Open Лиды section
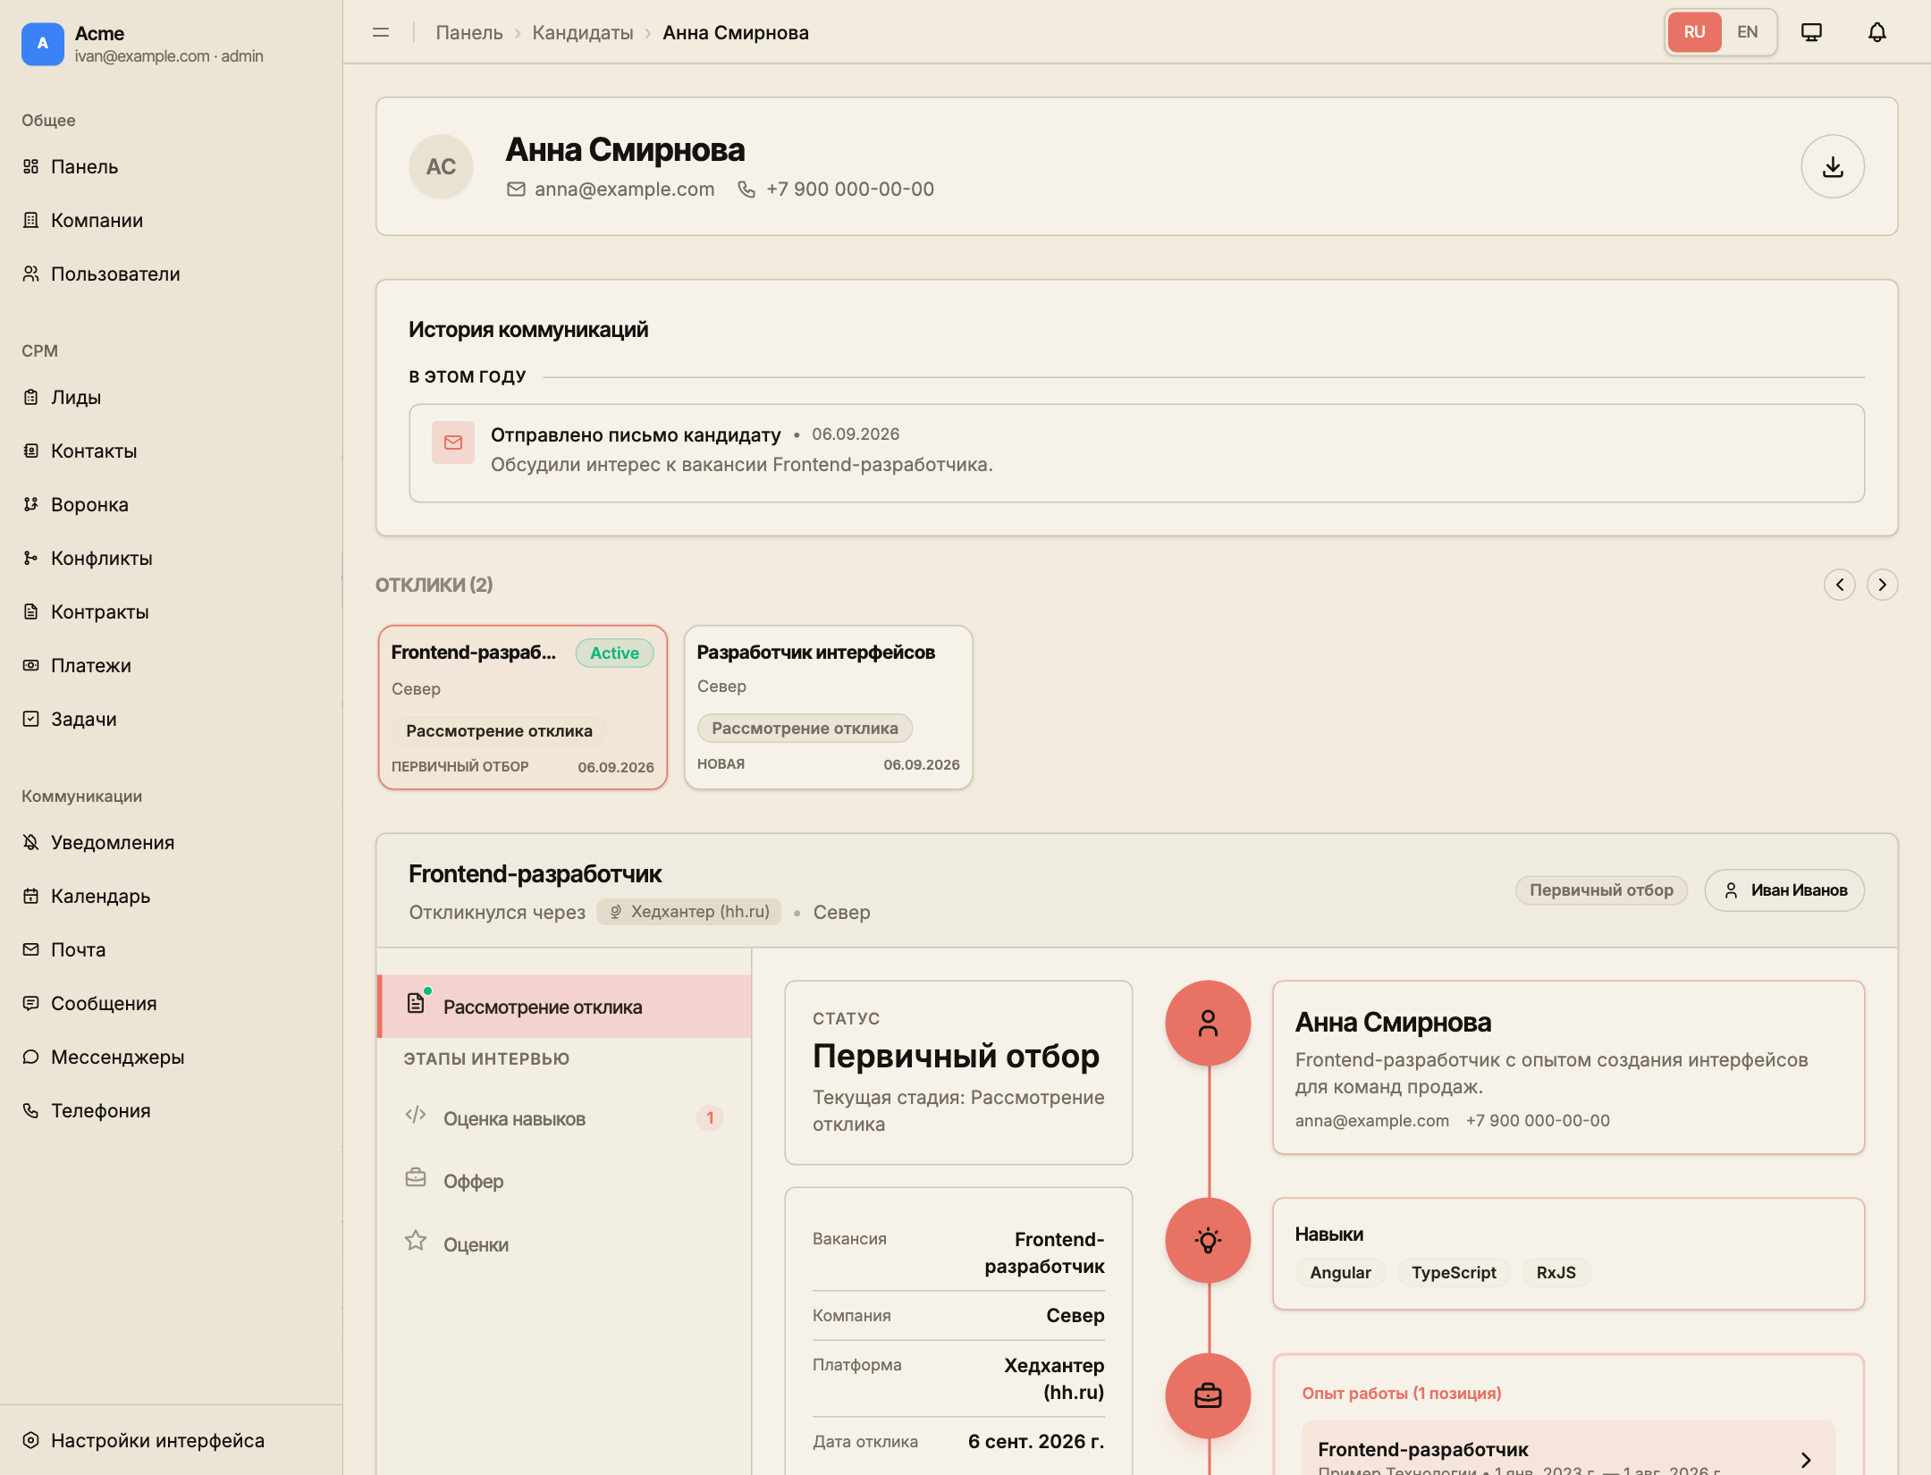Screen dimensions: 1931x1475 pos(171,398)
